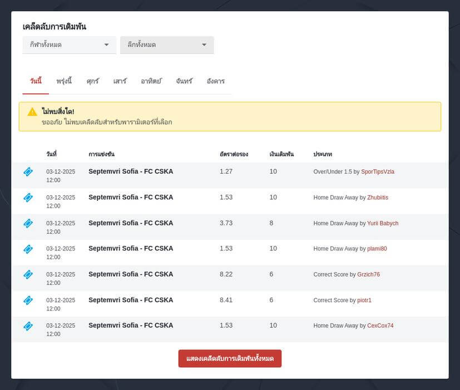Open the กีฬาทั้งหมด sports dropdown
460x390 pixels.
pyautogui.click(x=69, y=45)
